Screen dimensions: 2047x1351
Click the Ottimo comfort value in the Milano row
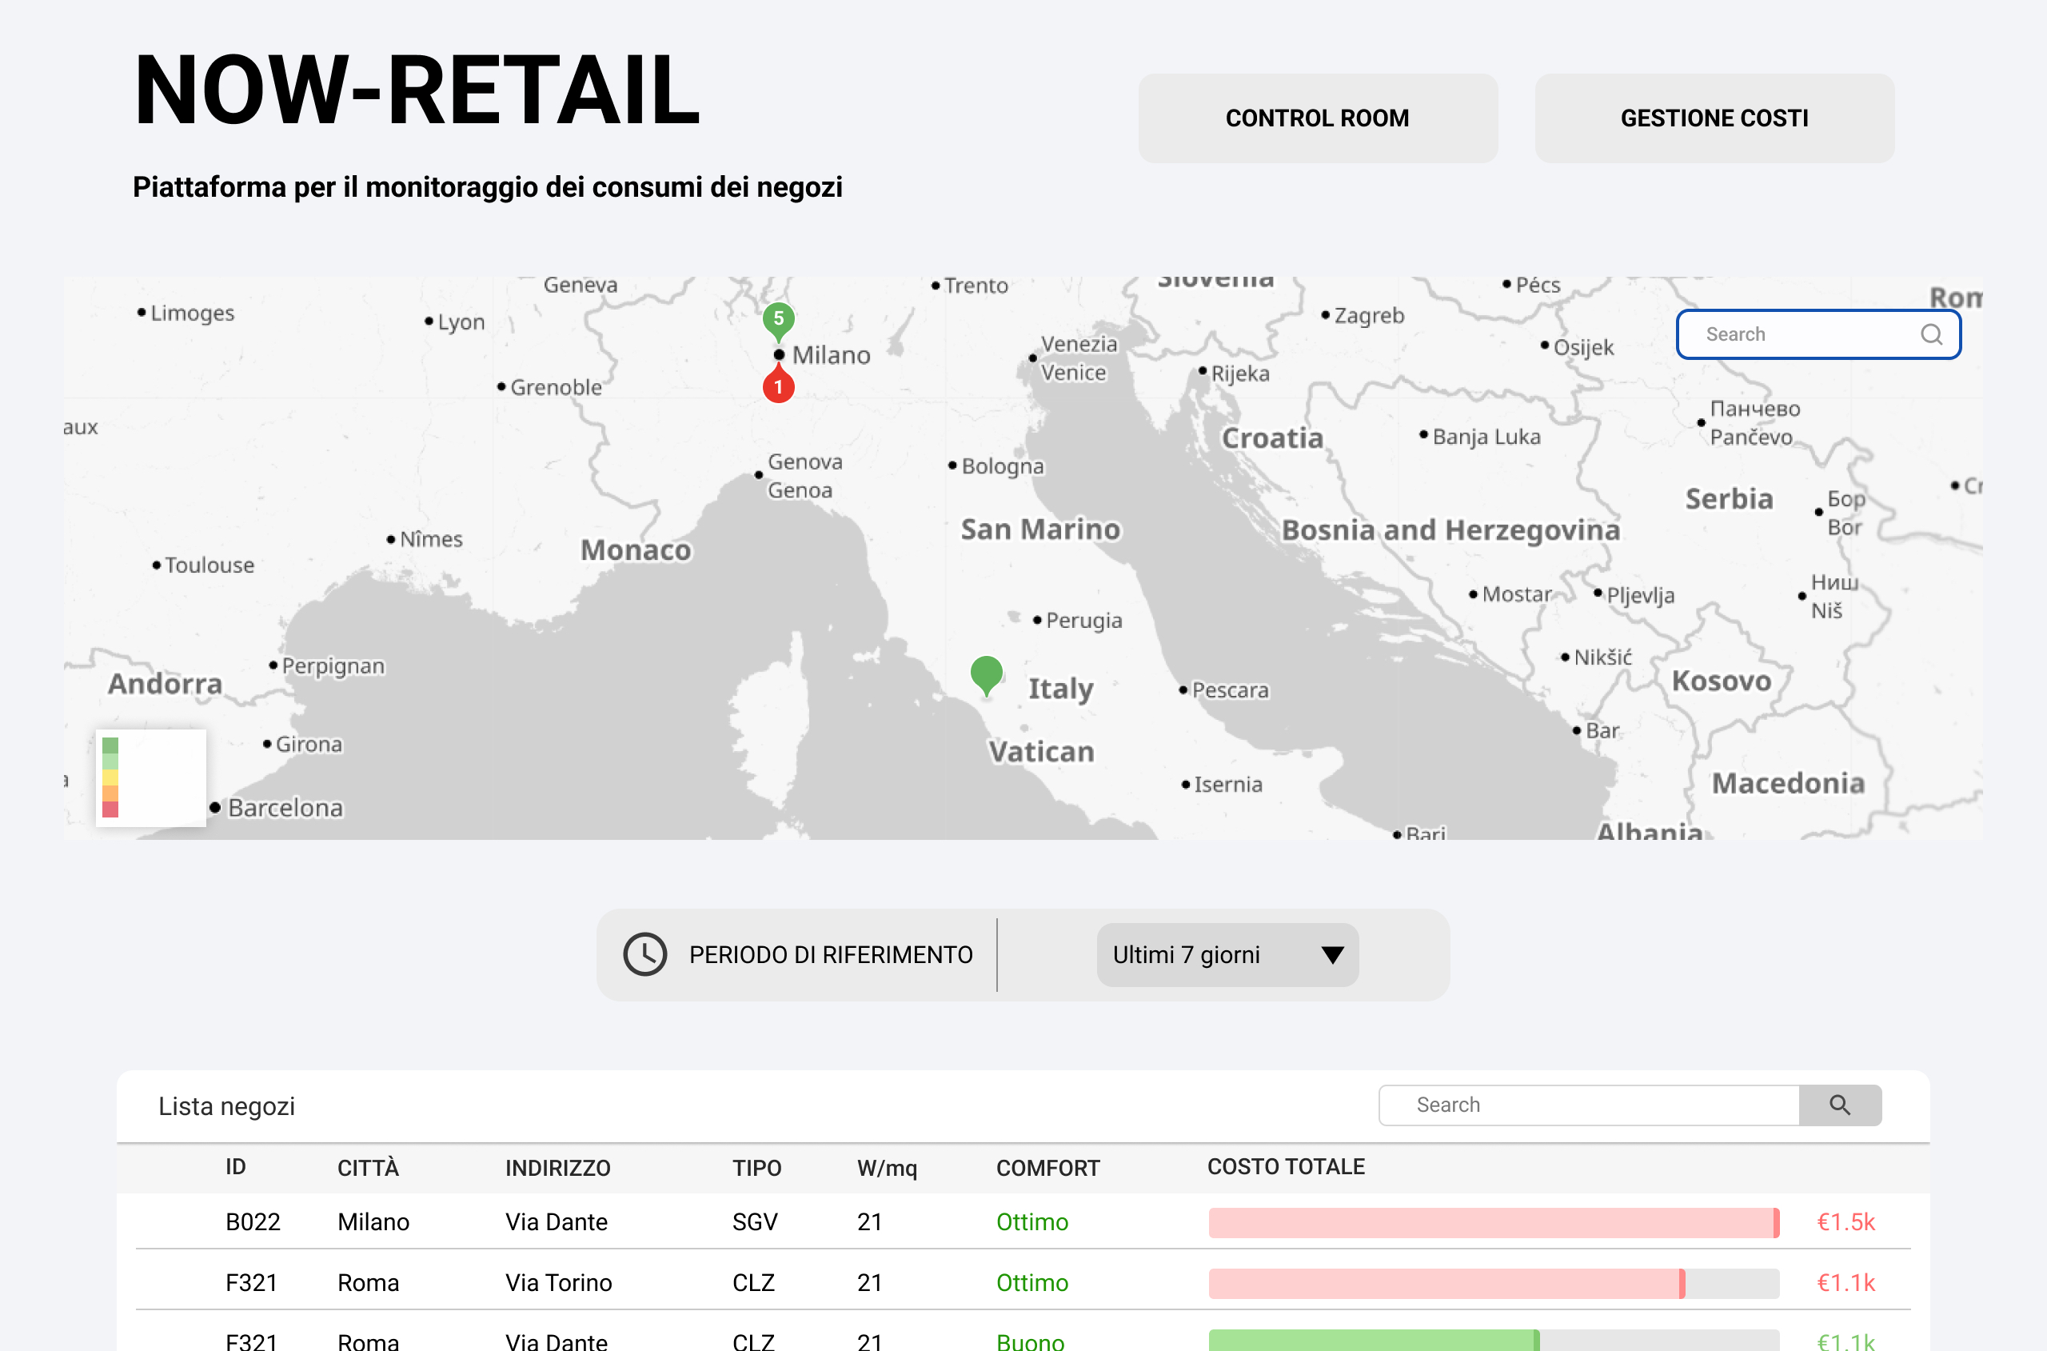pos(1031,1221)
